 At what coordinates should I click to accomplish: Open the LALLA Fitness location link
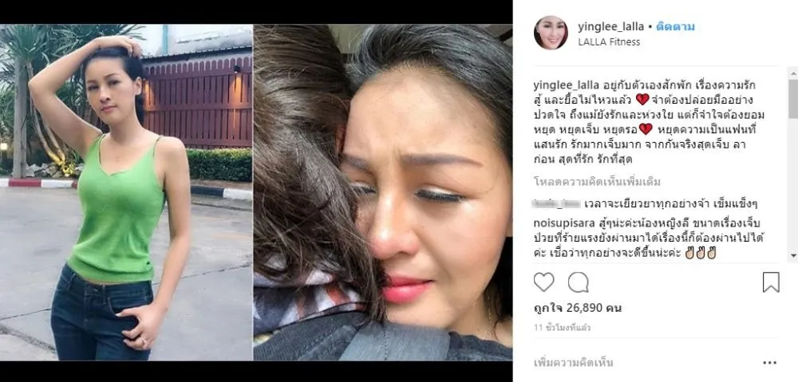pyautogui.click(x=609, y=42)
